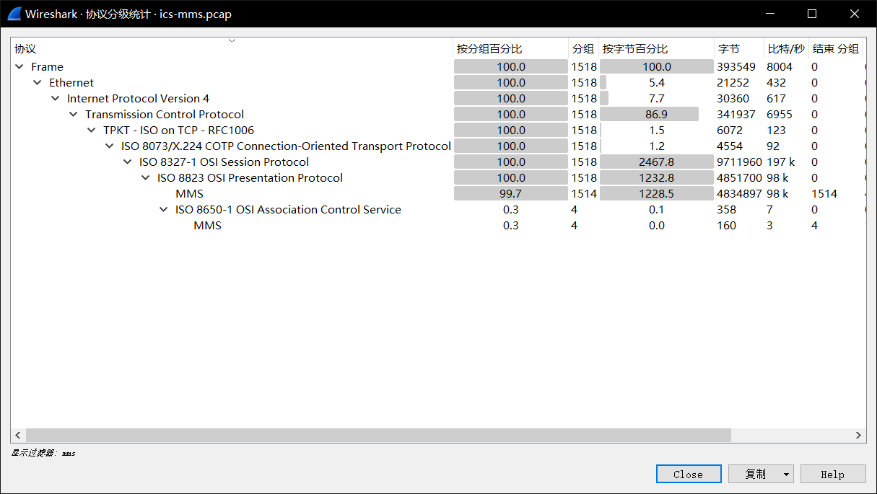Click the 393549 bytes value for Frame
Viewport: 877px width, 494px height.
pyautogui.click(x=736, y=67)
